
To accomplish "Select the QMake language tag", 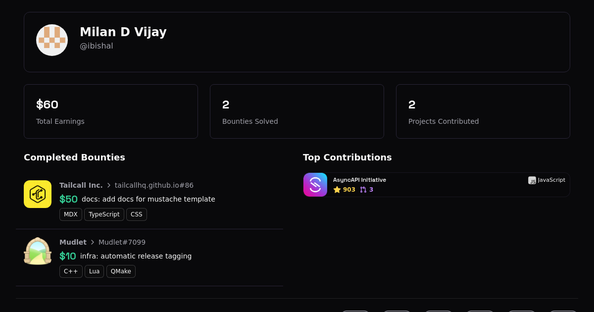I will coord(121,271).
